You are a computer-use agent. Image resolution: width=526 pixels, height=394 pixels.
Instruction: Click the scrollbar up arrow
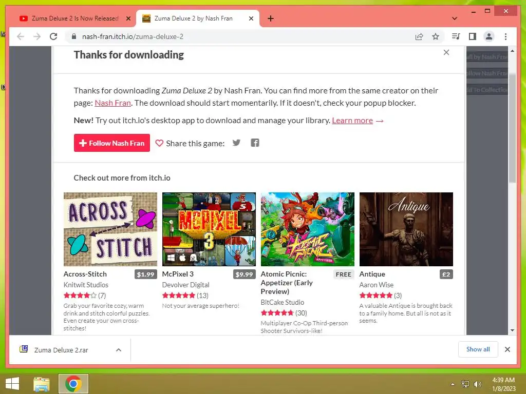tap(512, 51)
